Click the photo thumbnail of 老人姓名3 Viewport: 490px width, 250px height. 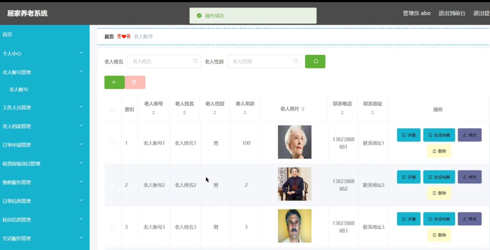[x=295, y=226]
